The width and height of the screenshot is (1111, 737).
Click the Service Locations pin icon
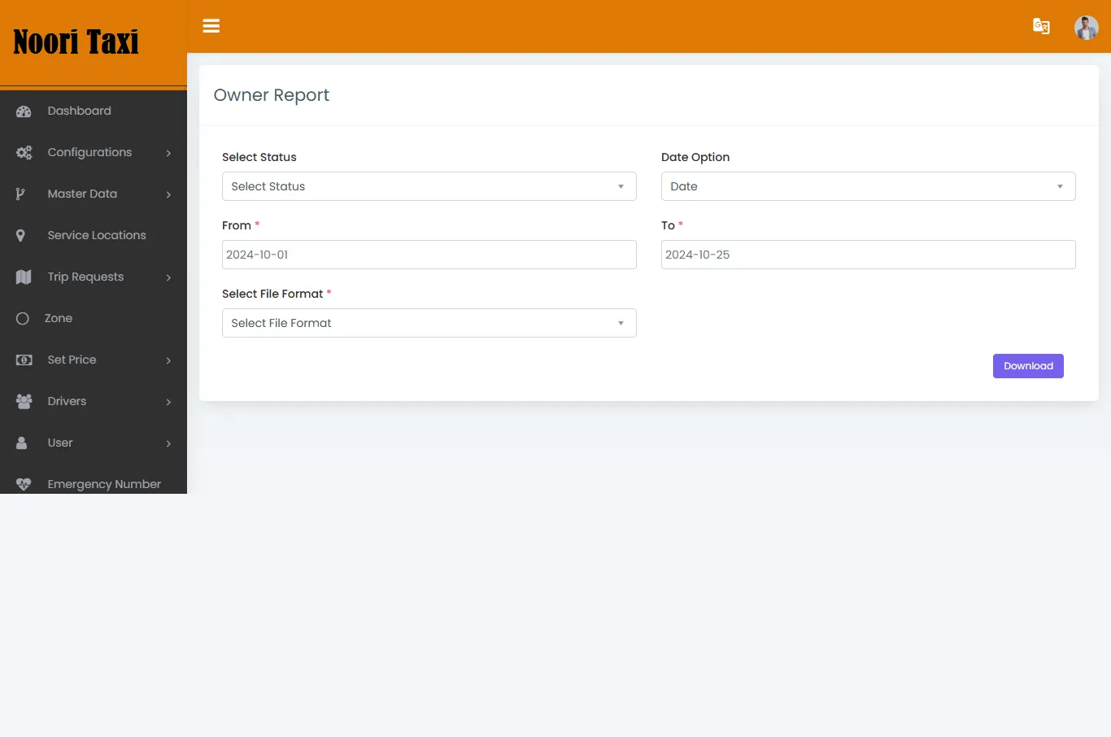tap(23, 235)
